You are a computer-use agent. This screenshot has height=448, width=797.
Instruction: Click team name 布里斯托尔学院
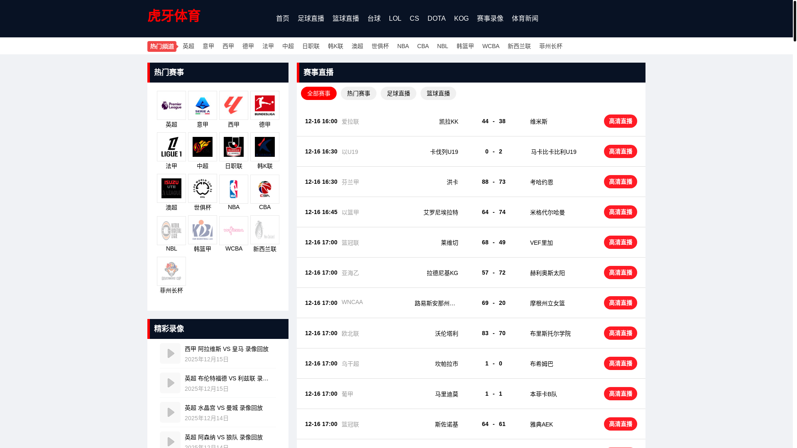pos(550,334)
